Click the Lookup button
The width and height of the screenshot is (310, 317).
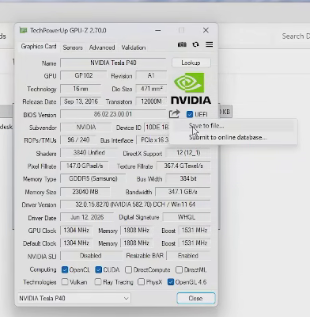click(191, 63)
